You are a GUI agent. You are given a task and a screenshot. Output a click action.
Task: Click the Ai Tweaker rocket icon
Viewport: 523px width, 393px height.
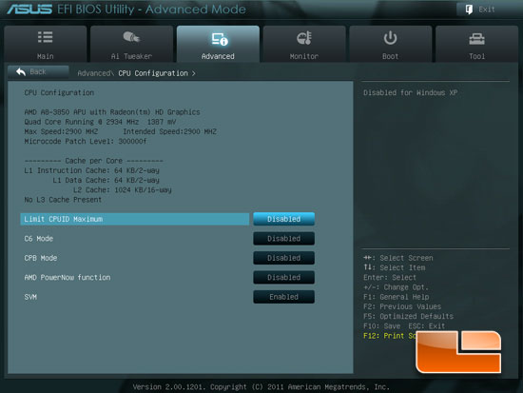coord(131,37)
